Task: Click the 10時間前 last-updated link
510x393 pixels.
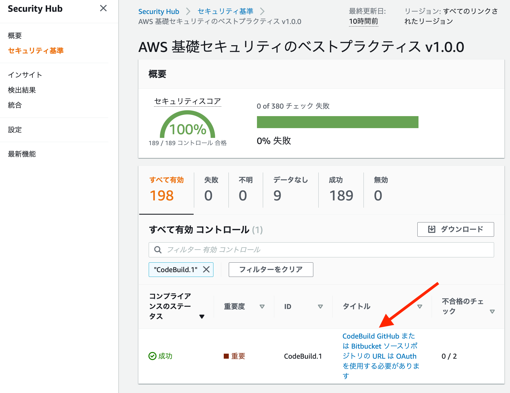Action: 363,21
